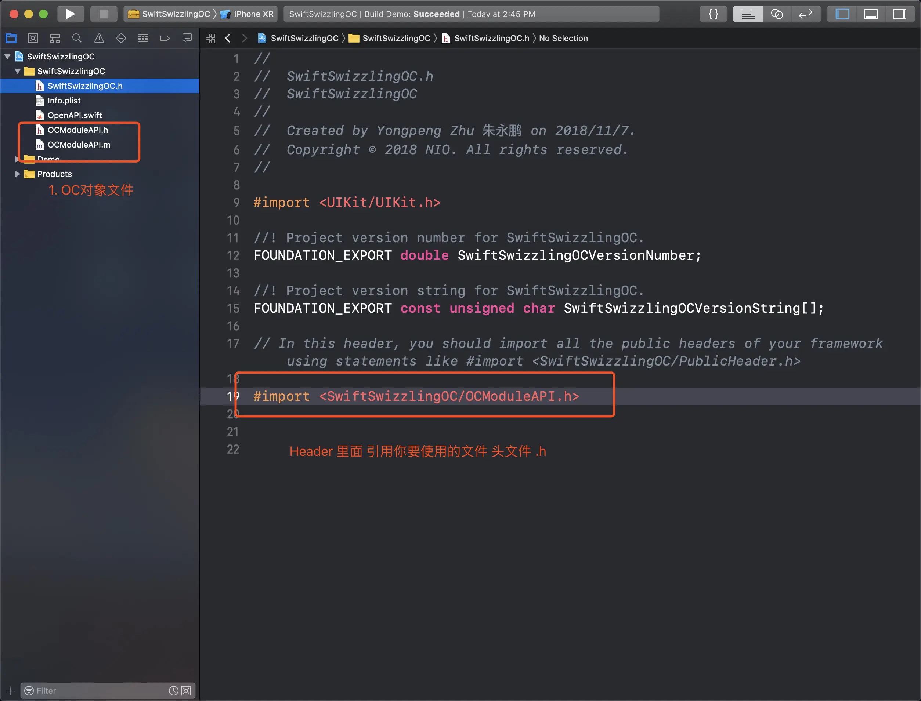Open the Breakpoint navigator icon
Viewport: 921px width, 701px height.
165,39
